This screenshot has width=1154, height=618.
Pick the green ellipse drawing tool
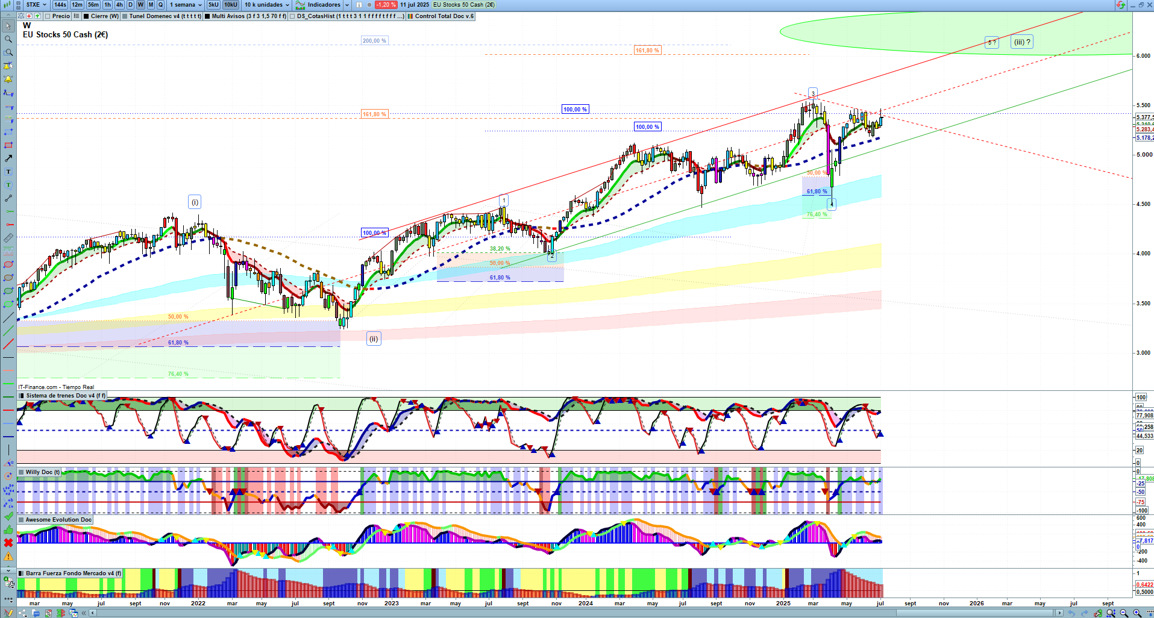(8, 291)
